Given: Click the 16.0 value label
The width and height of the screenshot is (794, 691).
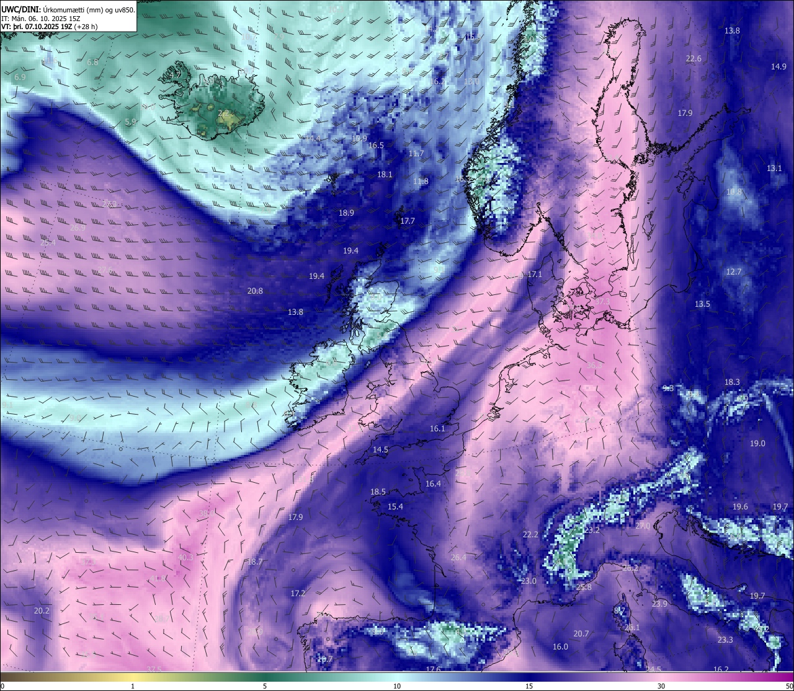Looking at the screenshot, I should [x=560, y=647].
